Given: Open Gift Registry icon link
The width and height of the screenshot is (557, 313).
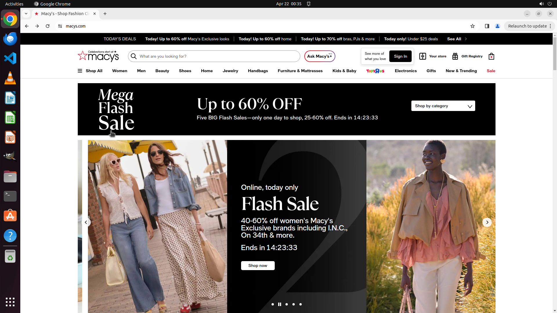Looking at the screenshot, I should (455, 56).
